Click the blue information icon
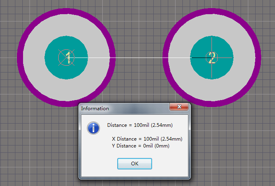The height and width of the screenshot is (186, 275). pos(94,128)
